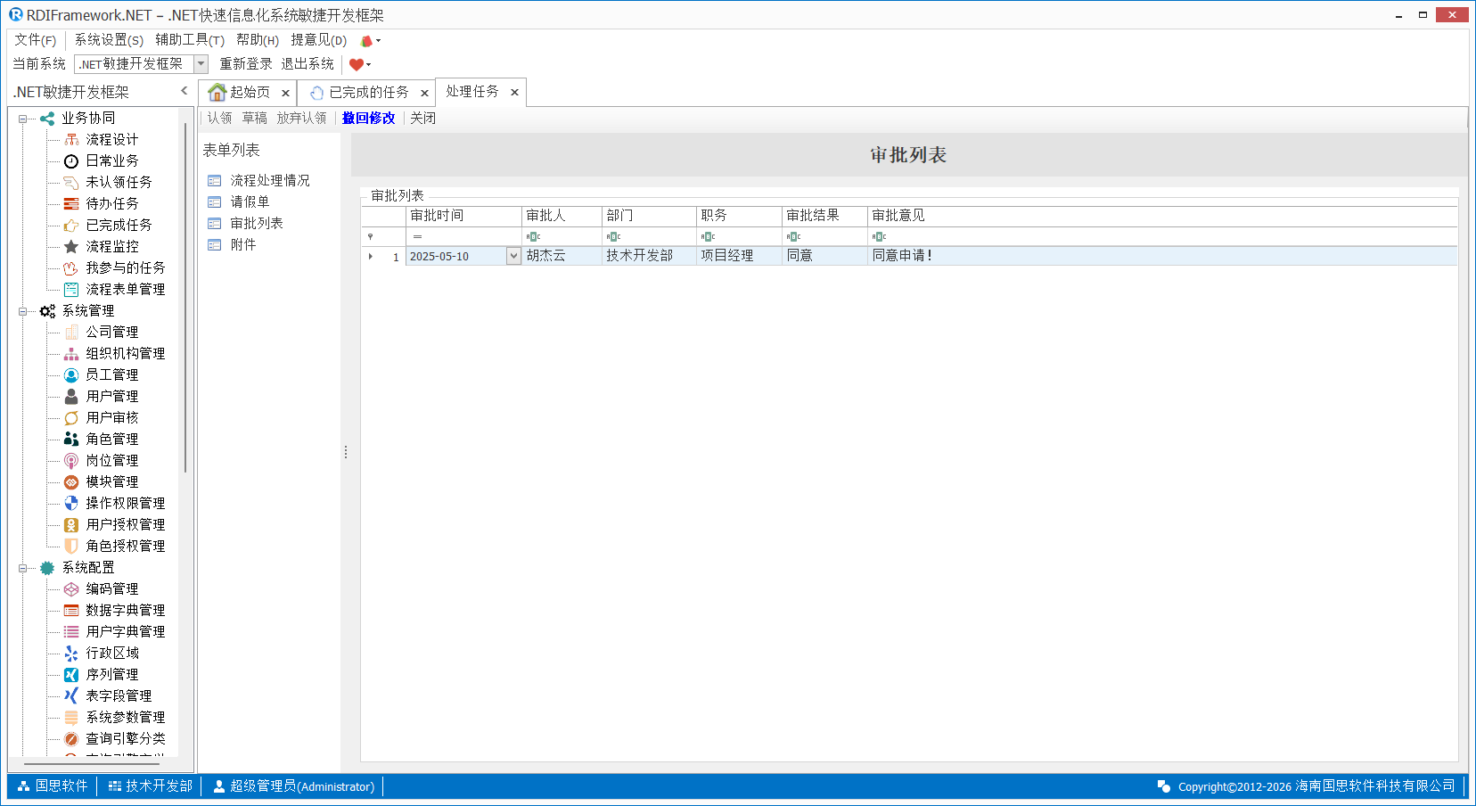Click the 操作权限管理 shield icon

click(x=71, y=504)
